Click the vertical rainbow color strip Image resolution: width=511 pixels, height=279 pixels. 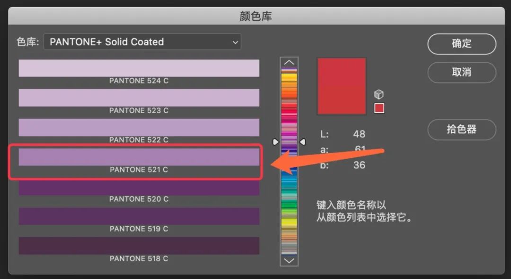click(x=289, y=161)
